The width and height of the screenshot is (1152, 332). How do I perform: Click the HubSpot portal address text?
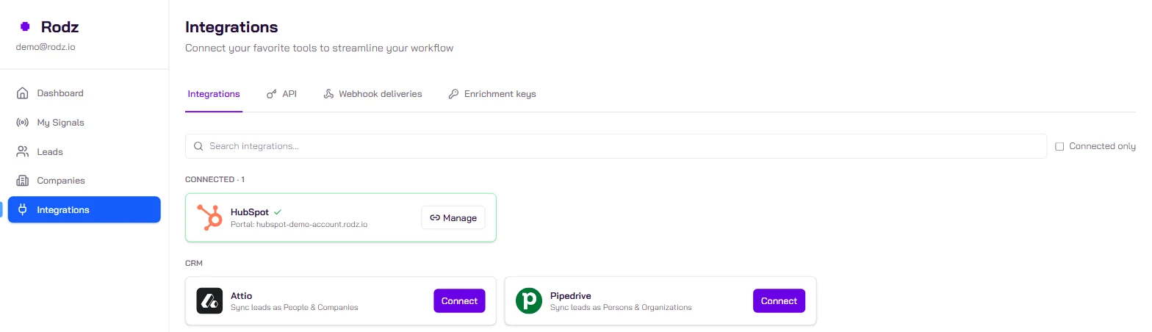299,225
